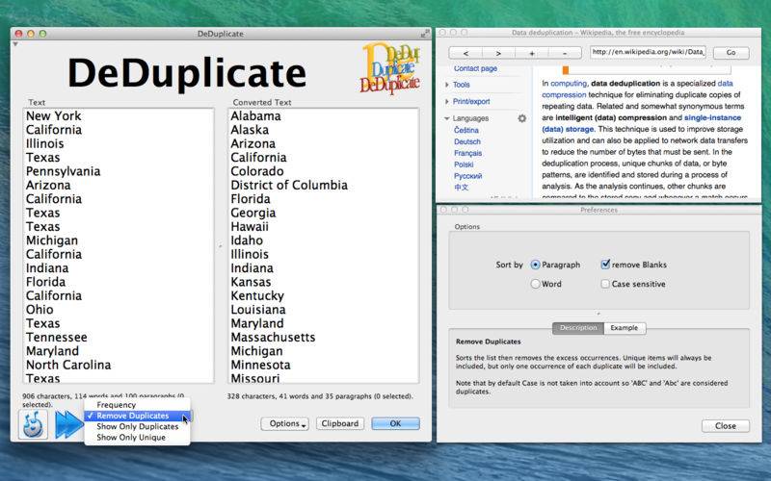
Task: Click the Go button in browser window
Action: [731, 53]
